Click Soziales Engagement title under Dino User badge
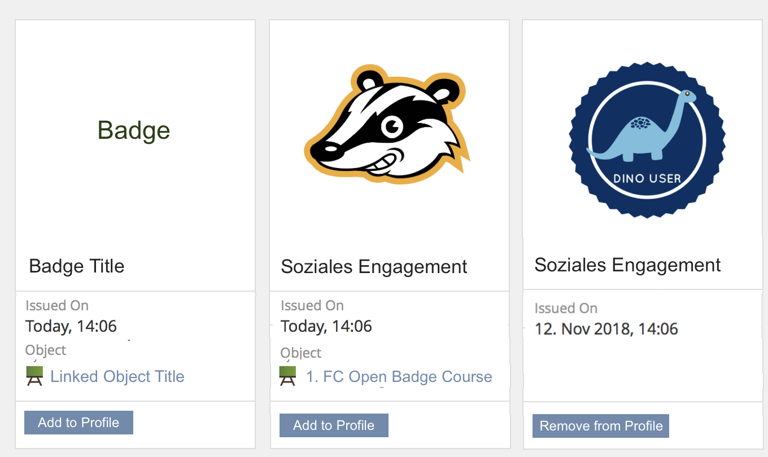This screenshot has width=768, height=457. [x=627, y=265]
